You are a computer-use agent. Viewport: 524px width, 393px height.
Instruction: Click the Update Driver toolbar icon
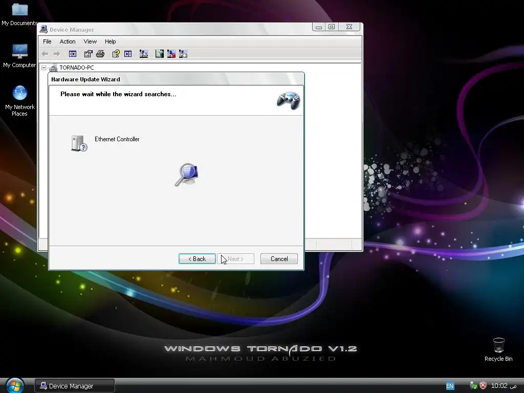pyautogui.click(x=160, y=54)
